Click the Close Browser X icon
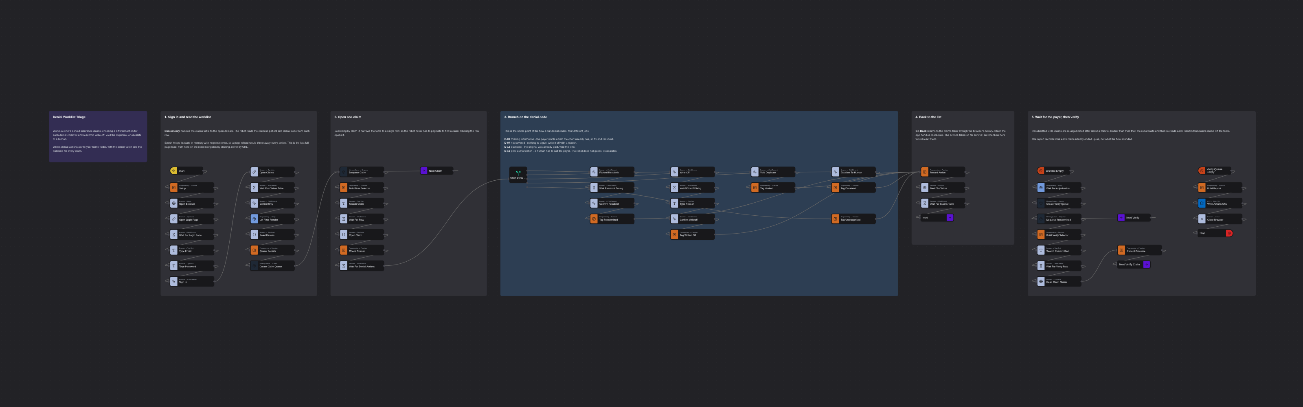Screen dimensions: 1303x407 (x=1202, y=219)
